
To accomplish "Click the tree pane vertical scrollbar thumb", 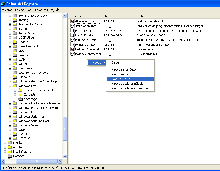I will click(x=65, y=129).
